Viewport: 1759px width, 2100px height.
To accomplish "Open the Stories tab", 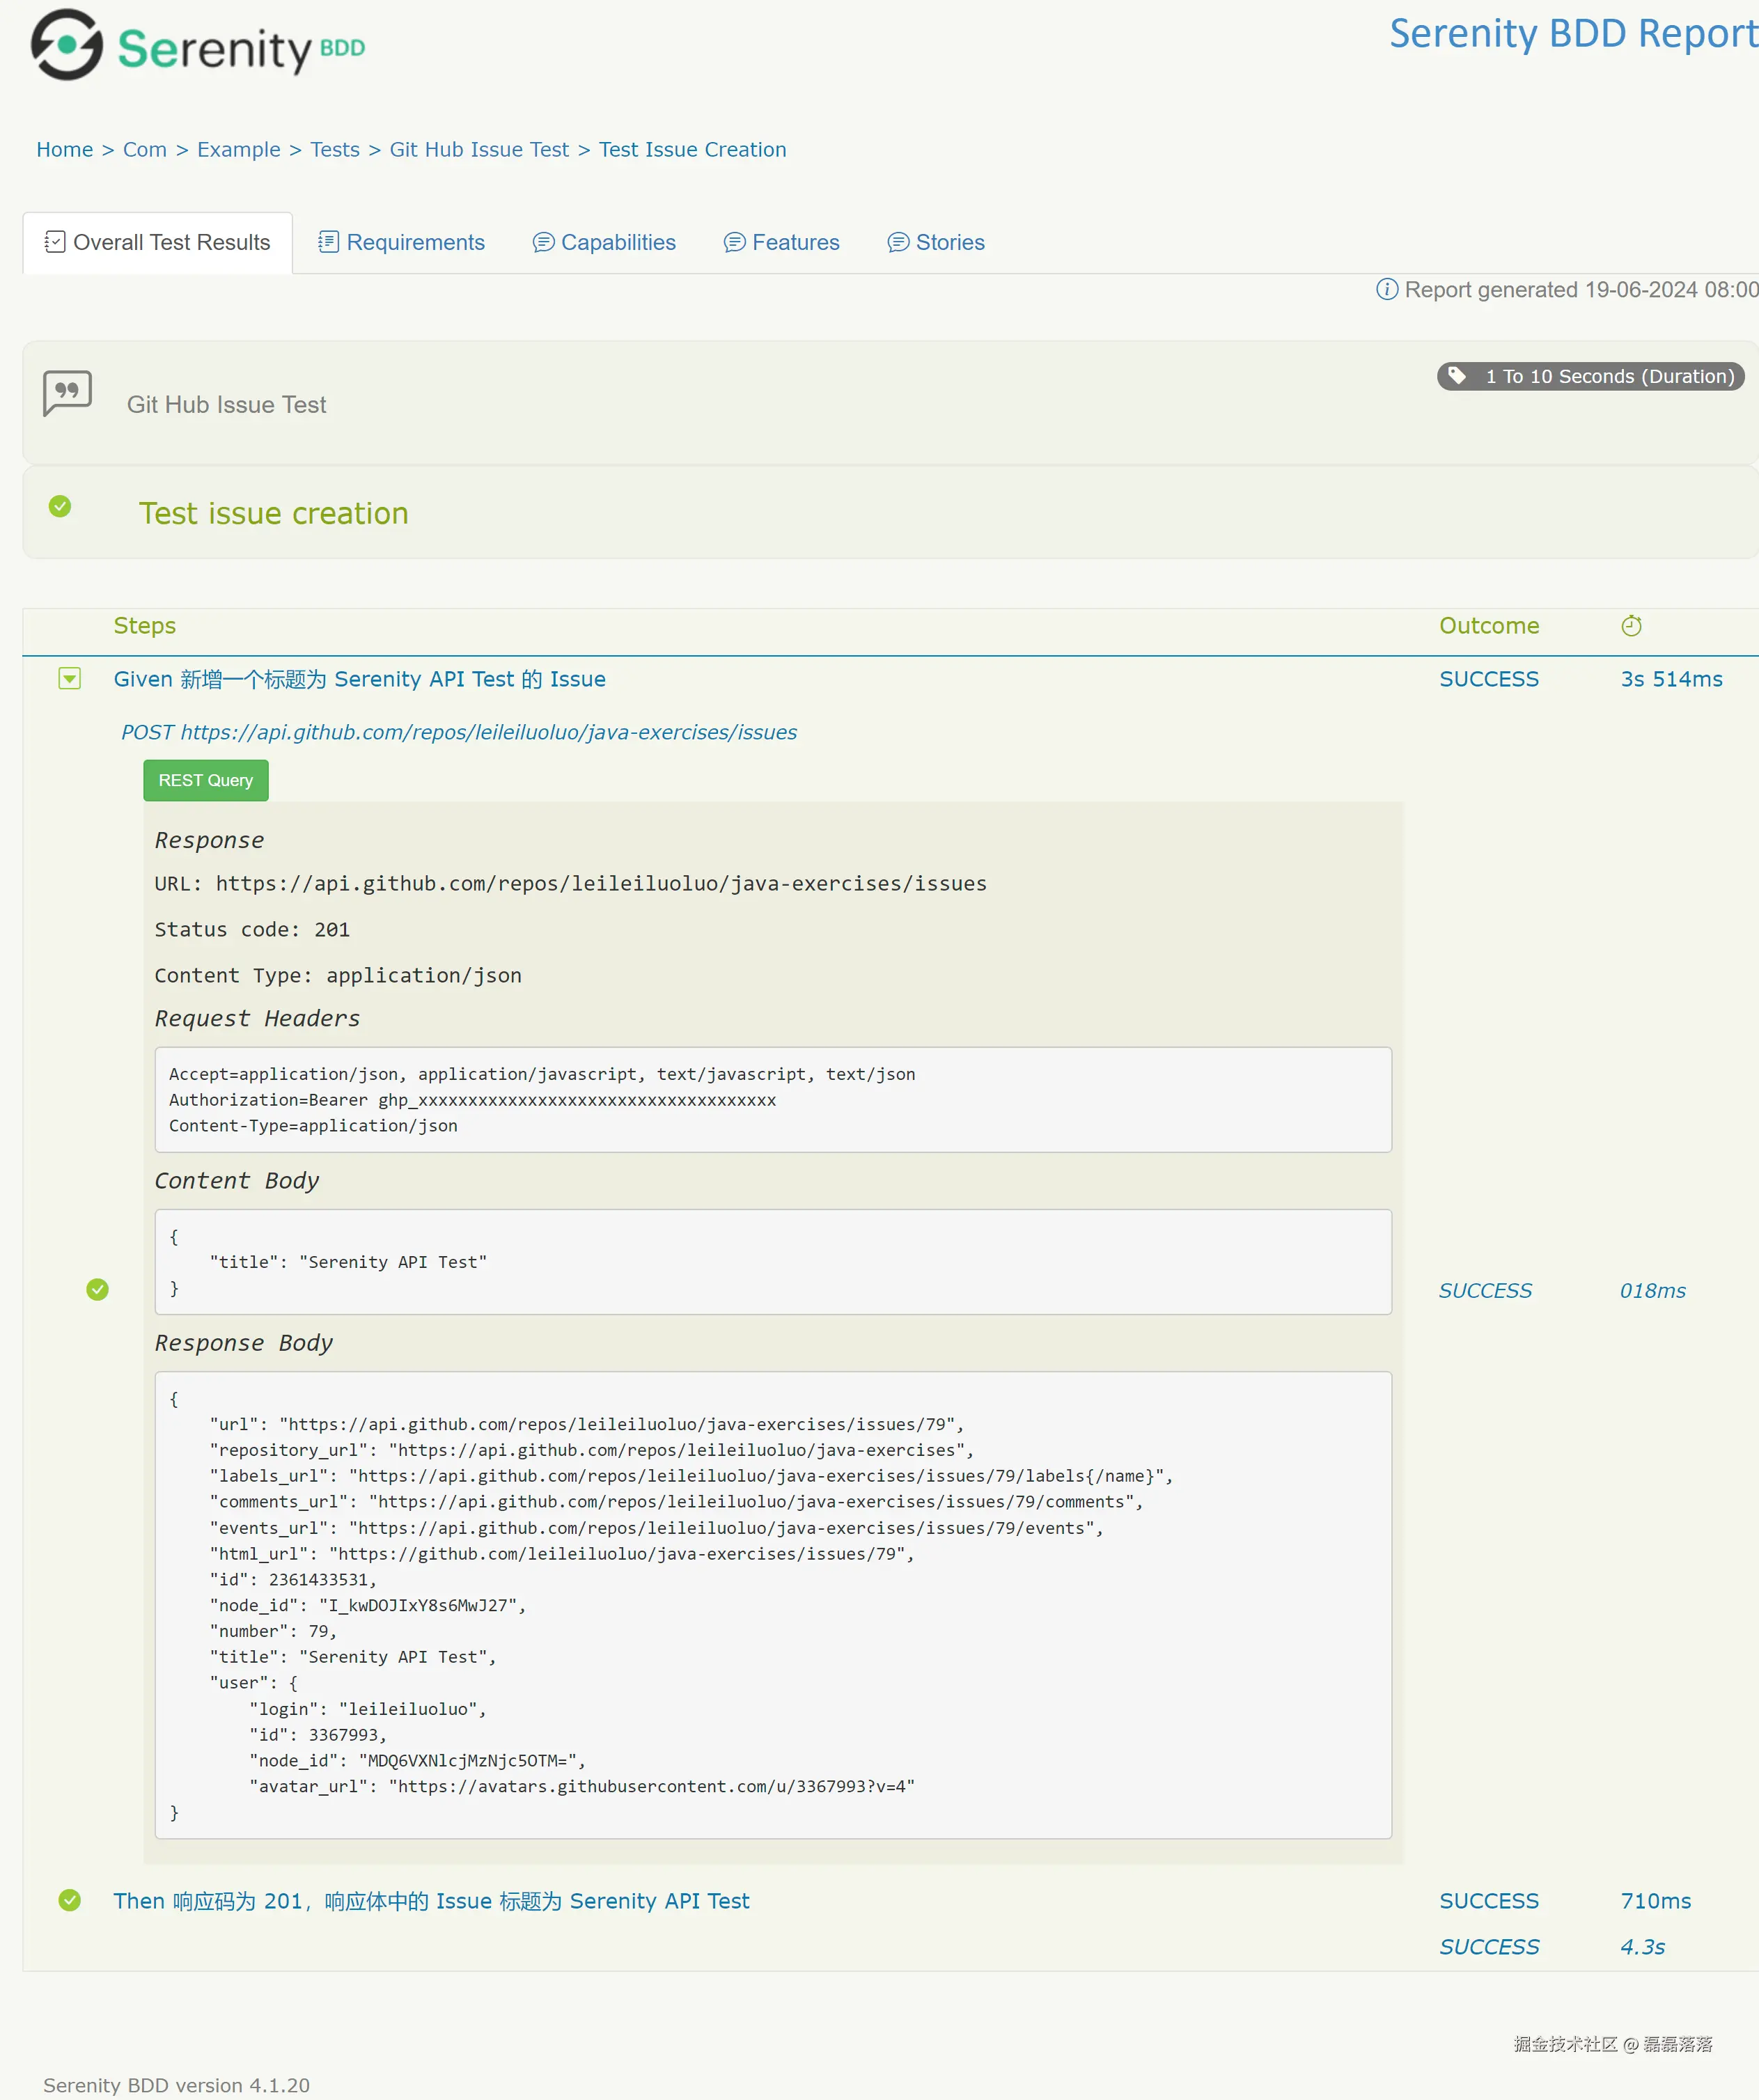I will [936, 242].
